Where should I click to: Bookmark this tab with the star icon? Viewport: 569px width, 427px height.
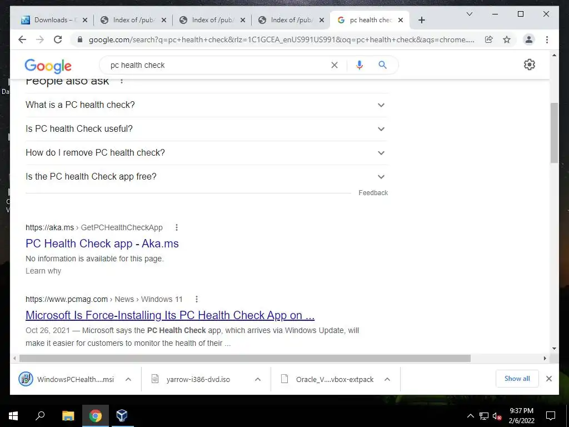point(507,39)
